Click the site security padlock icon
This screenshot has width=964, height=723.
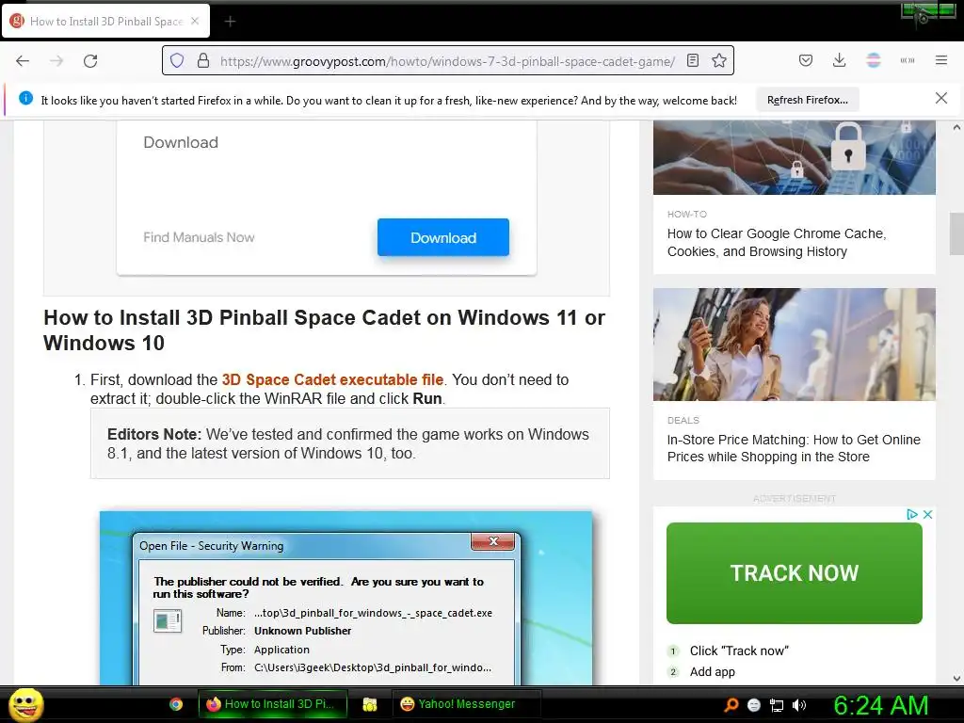(x=203, y=61)
